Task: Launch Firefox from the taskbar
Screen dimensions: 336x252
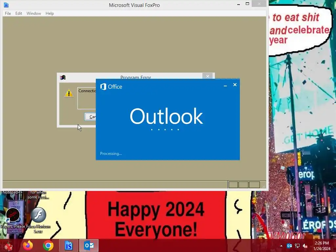Action: point(28,245)
